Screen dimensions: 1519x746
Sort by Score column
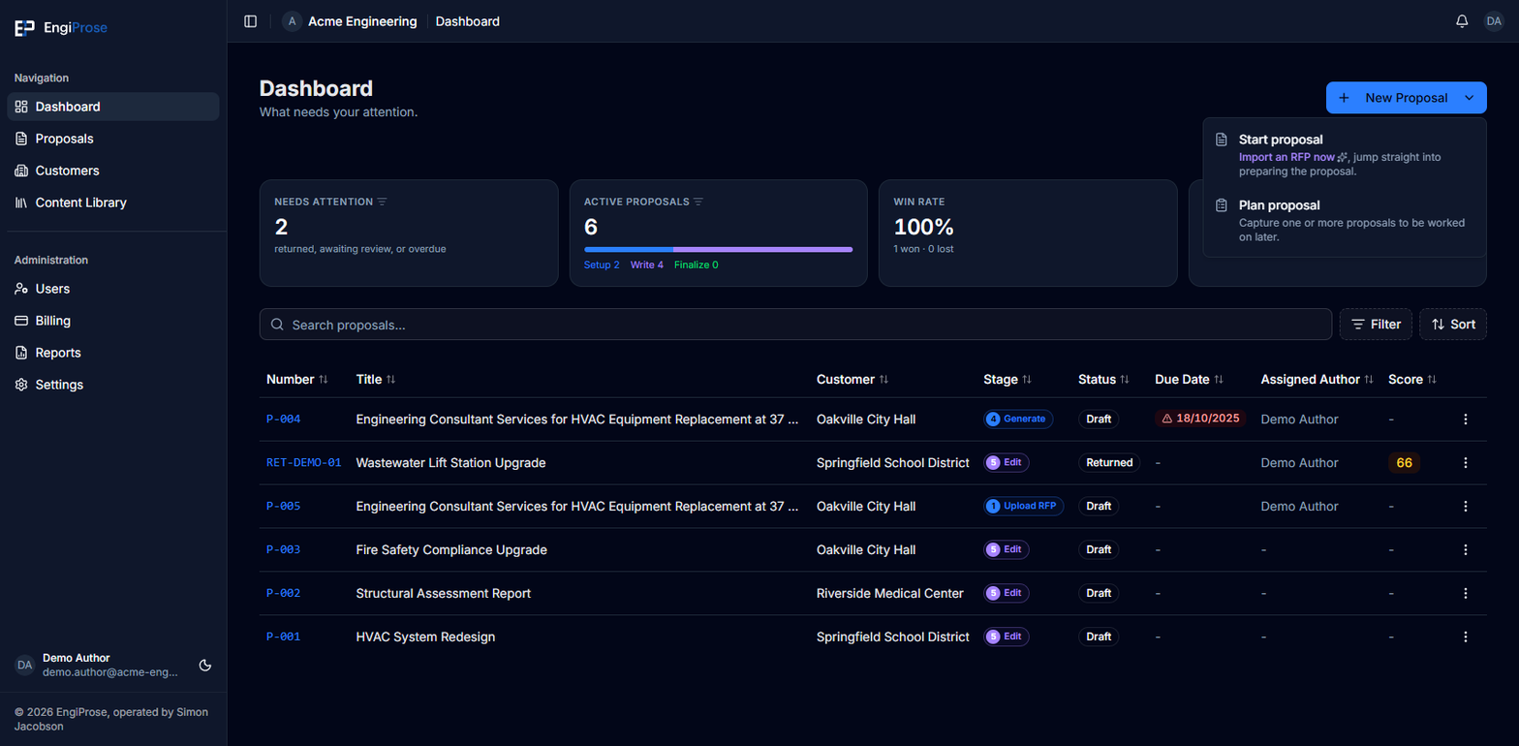tap(1412, 380)
